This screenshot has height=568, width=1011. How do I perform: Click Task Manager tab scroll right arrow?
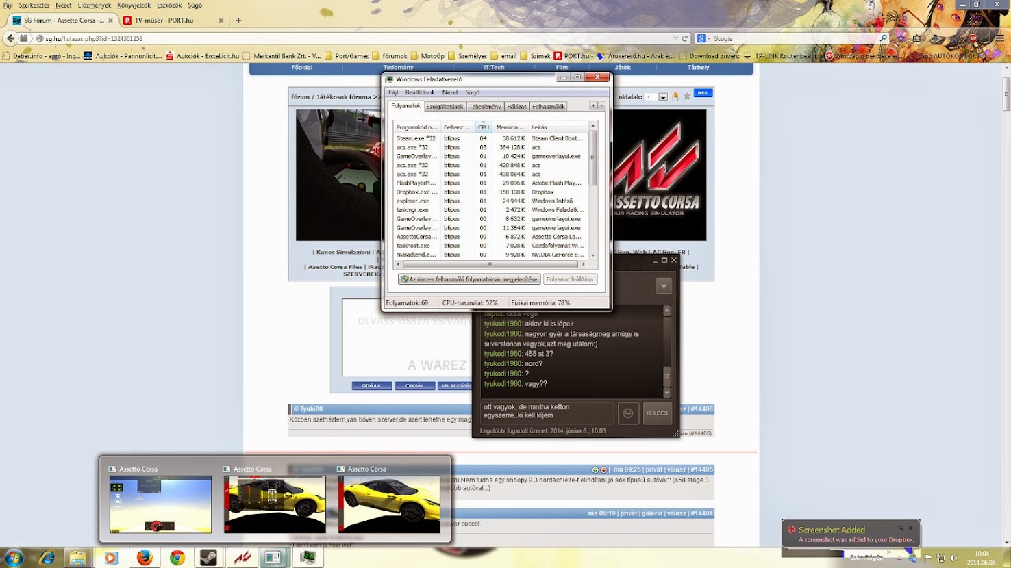coord(601,106)
